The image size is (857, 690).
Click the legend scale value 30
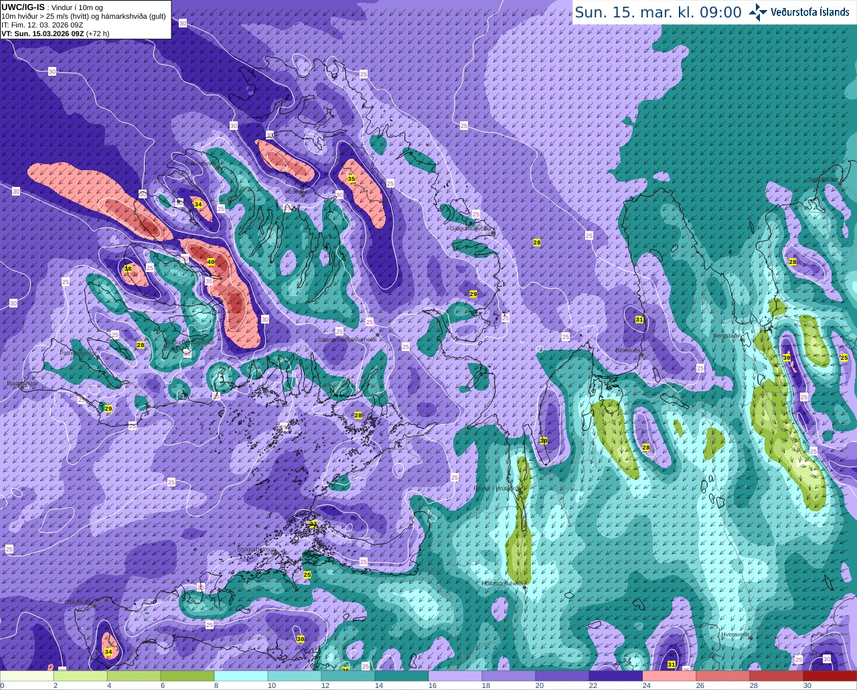pos(807,685)
